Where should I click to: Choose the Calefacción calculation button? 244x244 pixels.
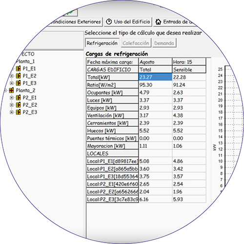point(136,43)
